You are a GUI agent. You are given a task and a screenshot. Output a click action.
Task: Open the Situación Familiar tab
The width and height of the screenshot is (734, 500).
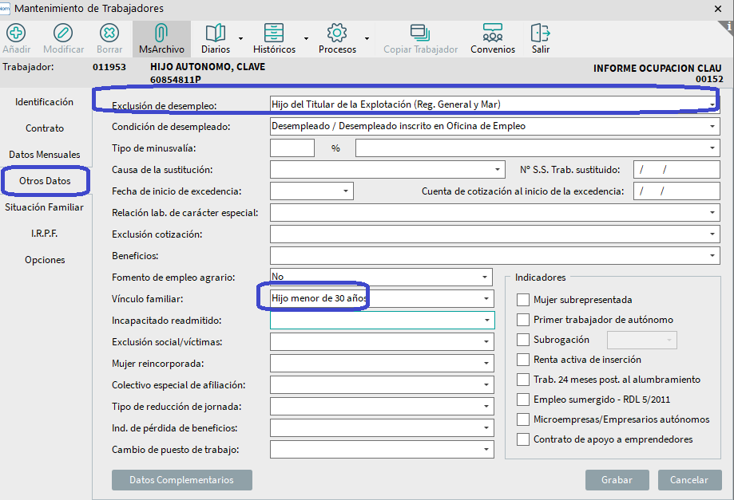(x=45, y=207)
